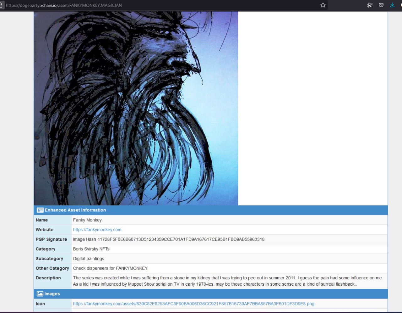402x313 pixels.
Task: Click the Description paragraph text
Action: click(x=228, y=281)
